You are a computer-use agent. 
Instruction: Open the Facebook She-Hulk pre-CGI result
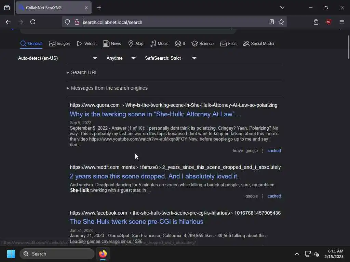137,221
